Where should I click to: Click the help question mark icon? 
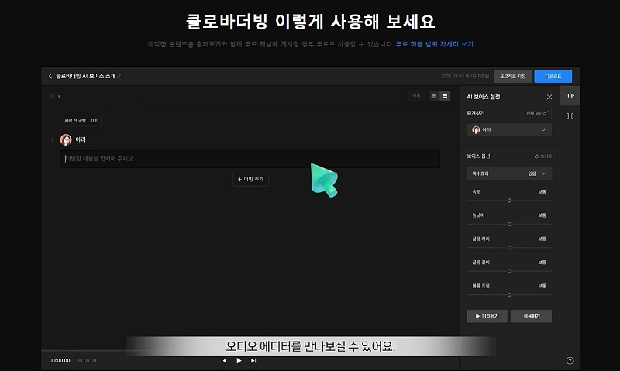(x=570, y=360)
